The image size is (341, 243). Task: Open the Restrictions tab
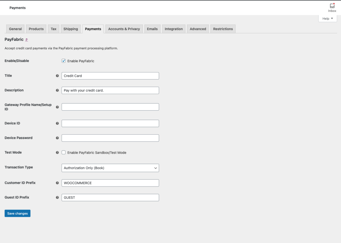pos(223,29)
